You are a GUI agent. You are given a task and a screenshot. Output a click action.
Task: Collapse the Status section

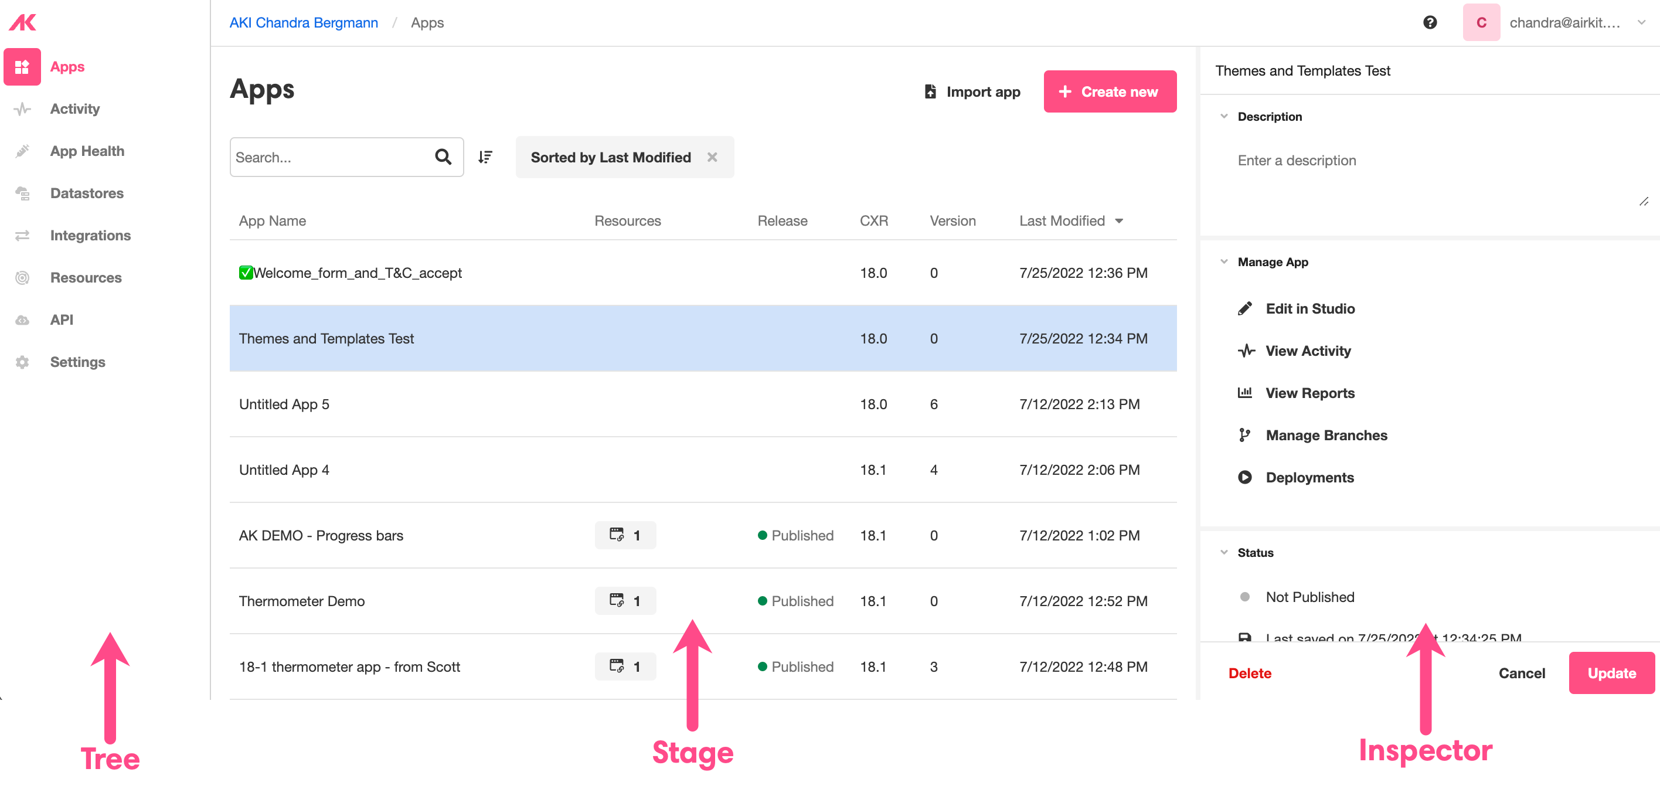(x=1224, y=552)
